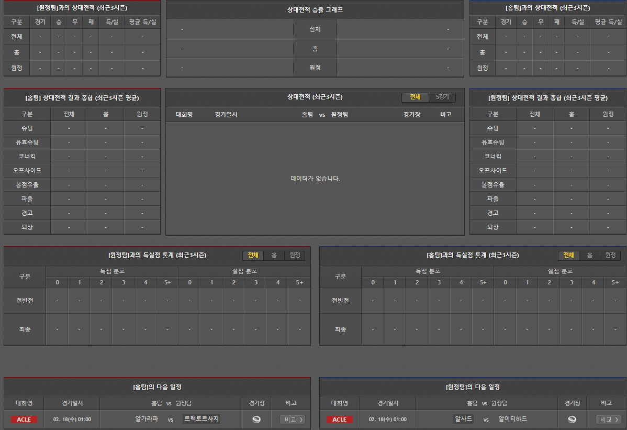Click team name 알가라파

(x=146, y=419)
